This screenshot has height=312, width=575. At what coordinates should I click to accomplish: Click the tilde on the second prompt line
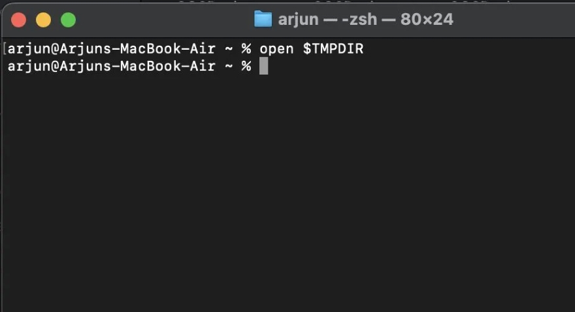coord(229,66)
